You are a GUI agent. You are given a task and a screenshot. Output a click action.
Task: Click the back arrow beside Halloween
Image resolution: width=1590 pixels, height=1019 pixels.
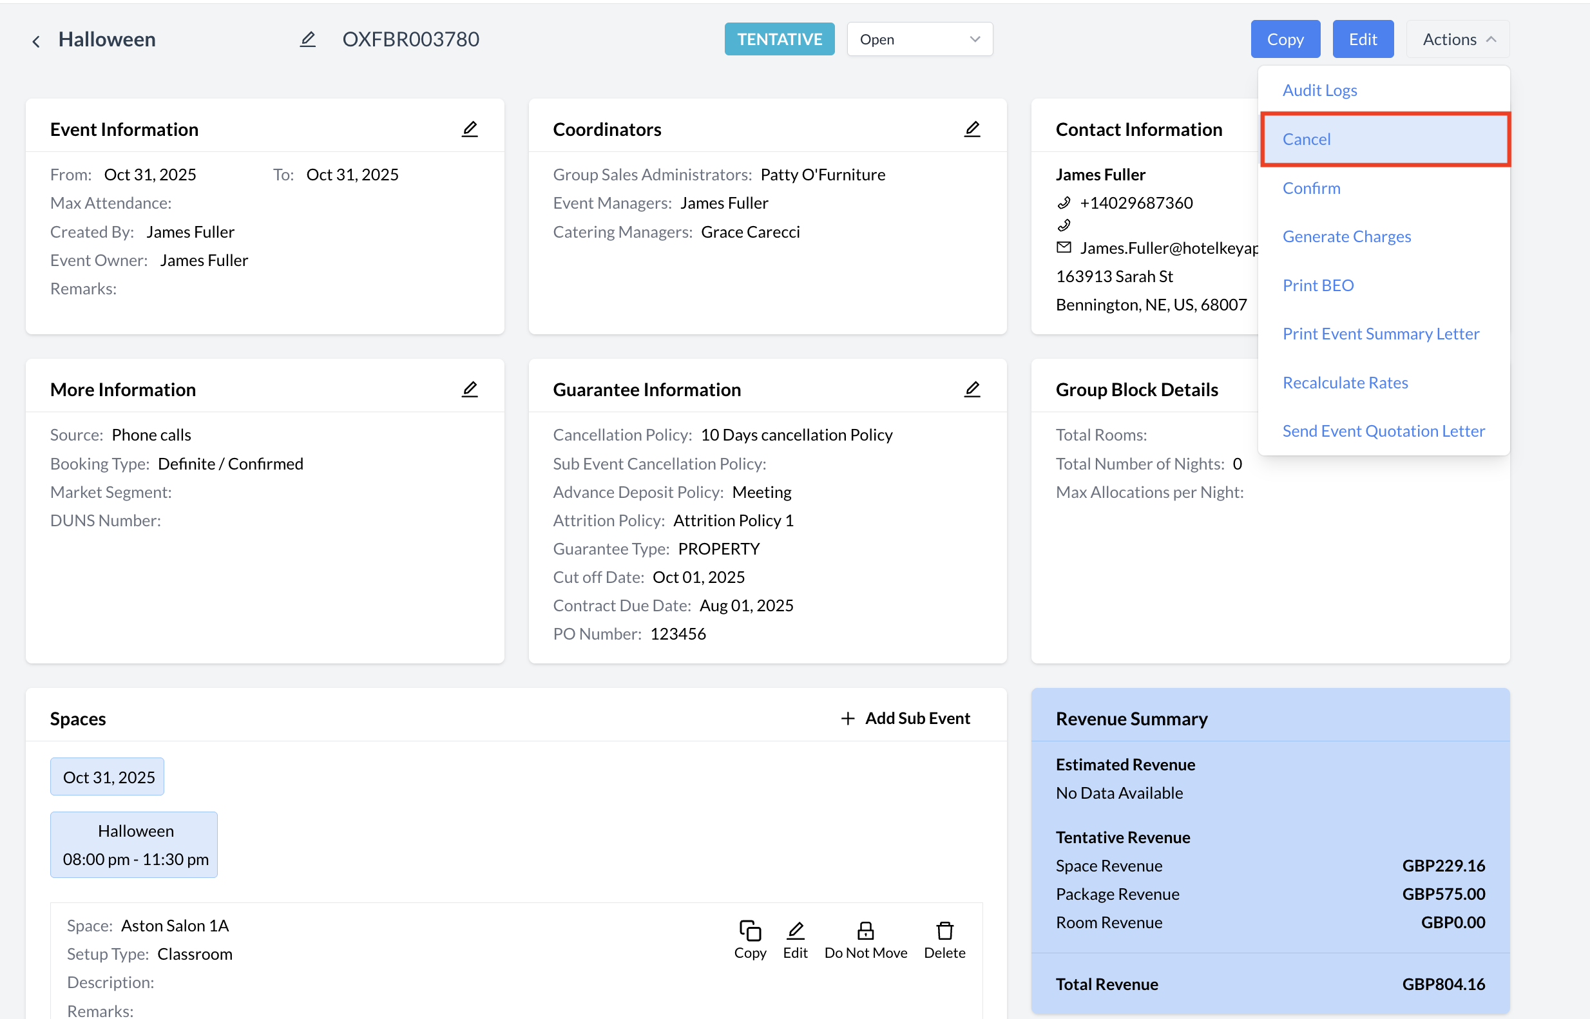(x=35, y=41)
